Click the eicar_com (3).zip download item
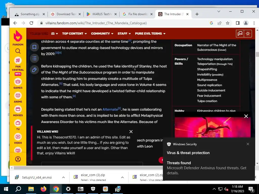Viewport: 259px width, 194px height. 93,177
